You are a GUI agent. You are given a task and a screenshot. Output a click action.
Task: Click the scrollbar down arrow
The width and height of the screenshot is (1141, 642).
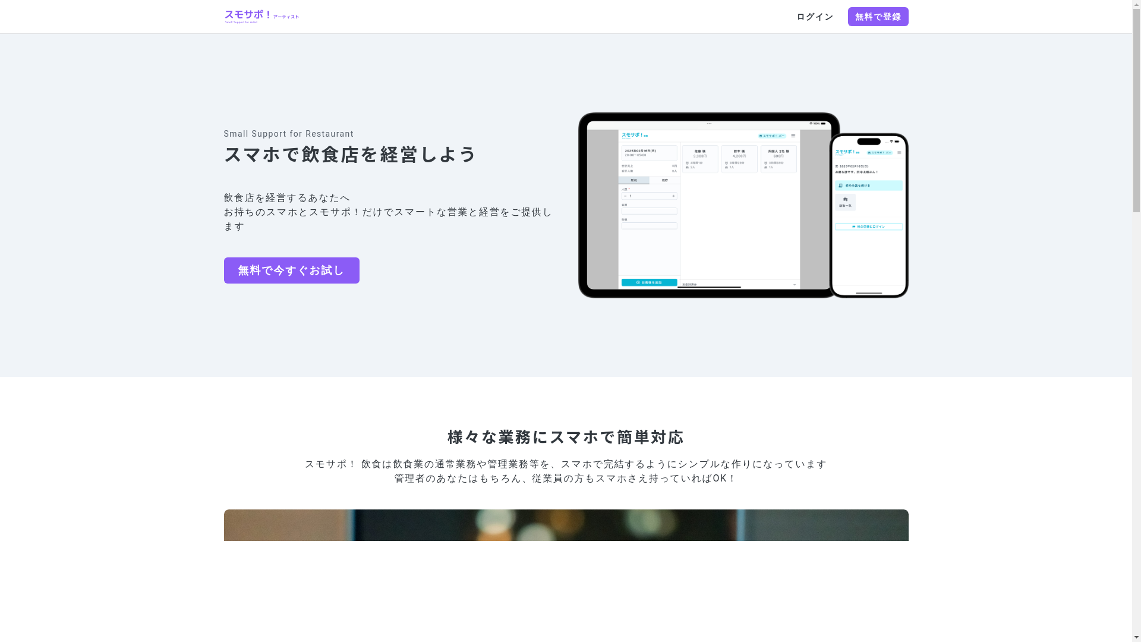coord(1136,638)
